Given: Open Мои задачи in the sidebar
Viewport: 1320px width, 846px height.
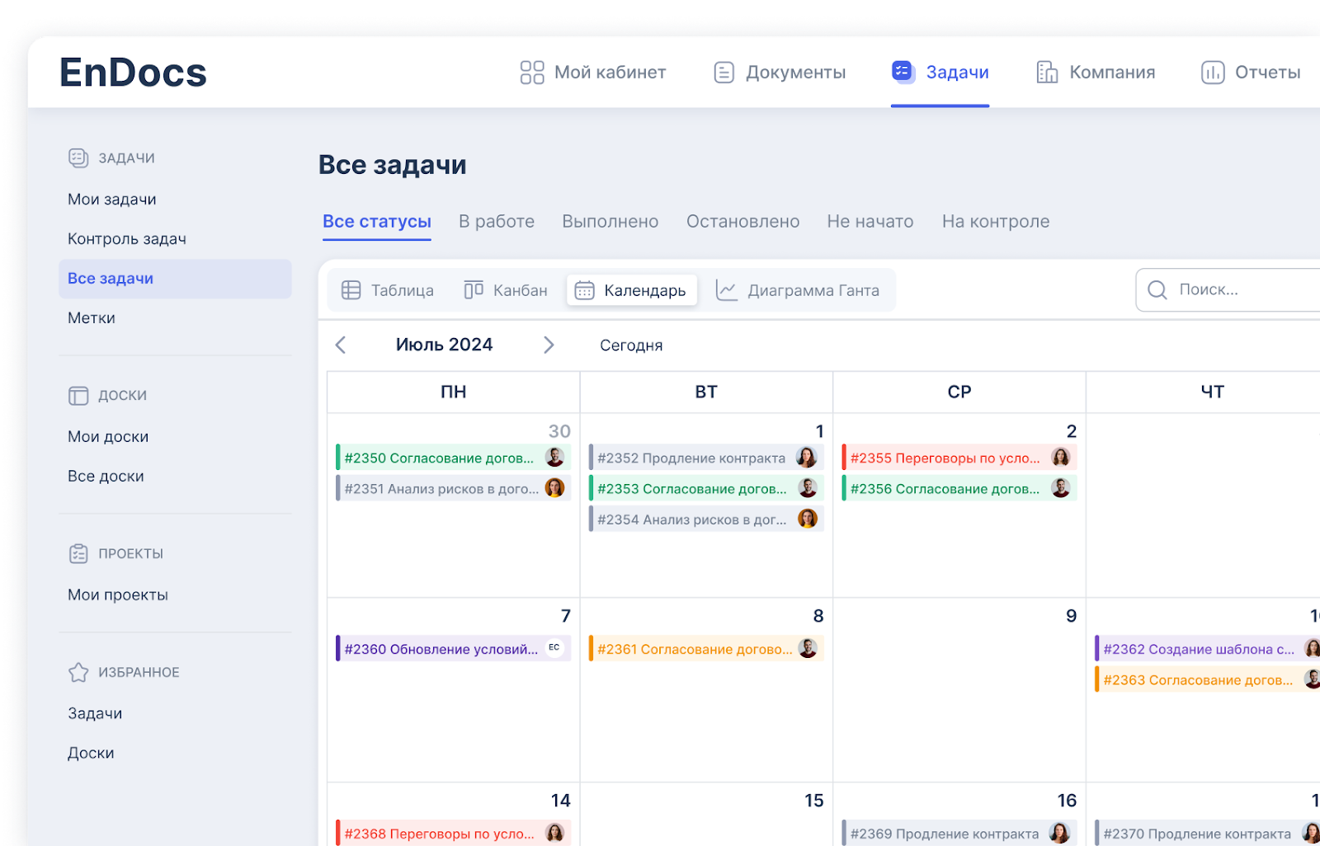Looking at the screenshot, I should [112, 200].
